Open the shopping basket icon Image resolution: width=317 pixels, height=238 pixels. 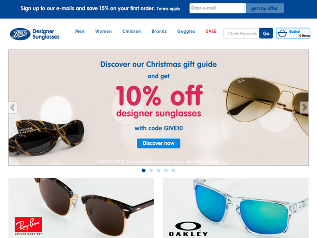[x=282, y=33]
